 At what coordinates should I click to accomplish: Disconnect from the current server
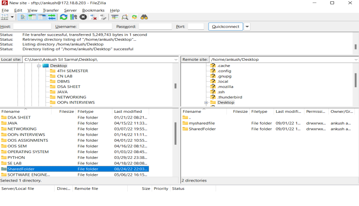point(93,17)
